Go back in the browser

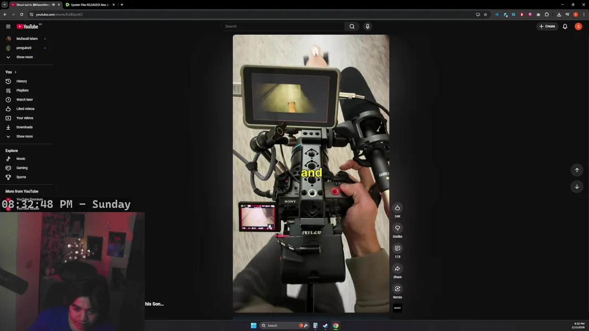[5, 14]
